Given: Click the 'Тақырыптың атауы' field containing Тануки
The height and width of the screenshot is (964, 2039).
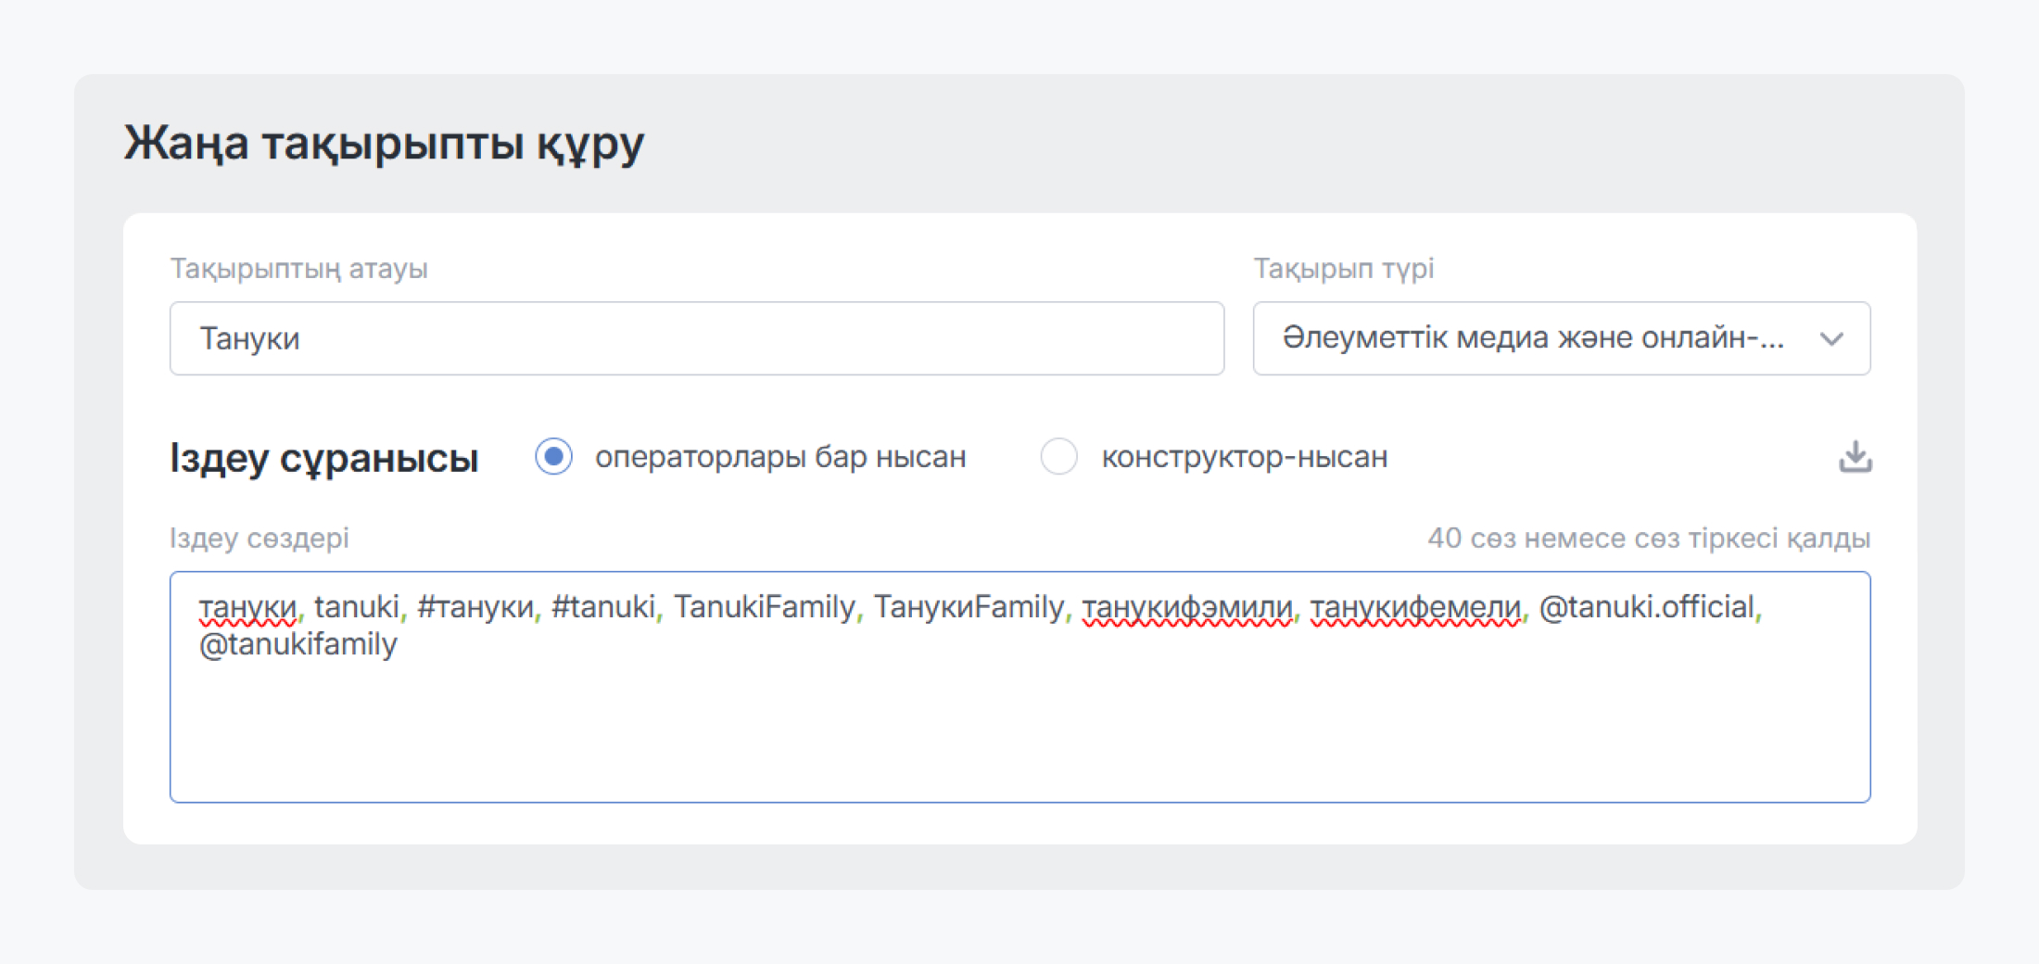Looking at the screenshot, I should tap(697, 338).
